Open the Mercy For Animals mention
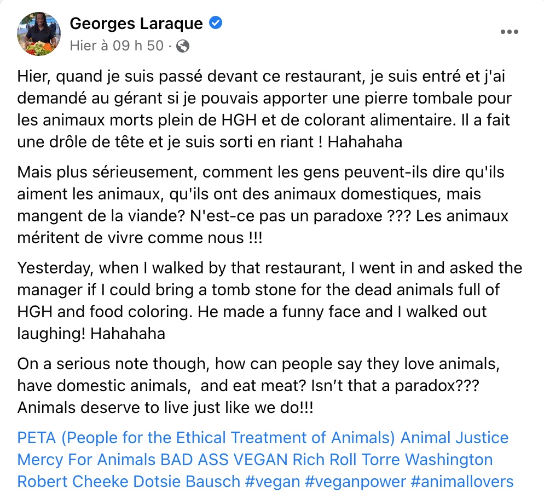The image size is (544, 504). [86, 460]
